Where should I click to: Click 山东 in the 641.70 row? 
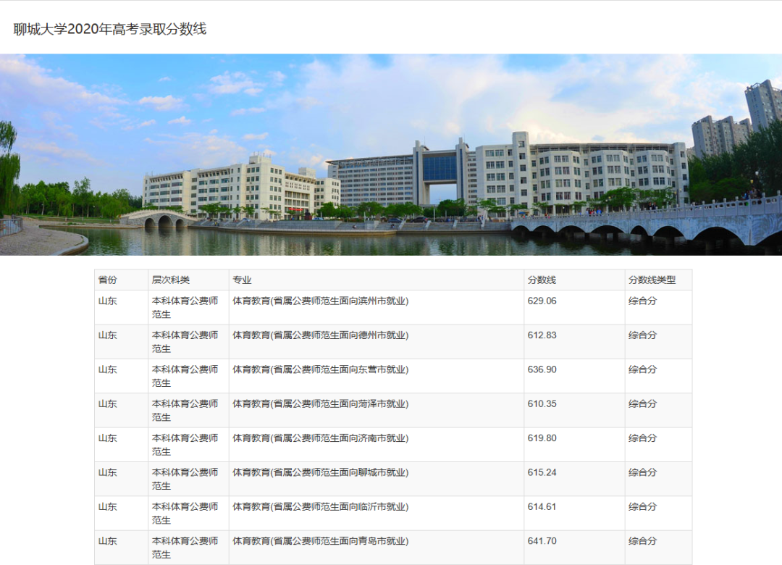coord(108,541)
